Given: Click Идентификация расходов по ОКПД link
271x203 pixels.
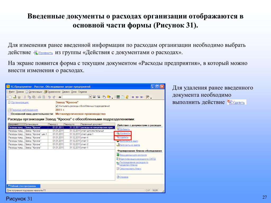Looking at the screenshot, I should click(138, 159).
